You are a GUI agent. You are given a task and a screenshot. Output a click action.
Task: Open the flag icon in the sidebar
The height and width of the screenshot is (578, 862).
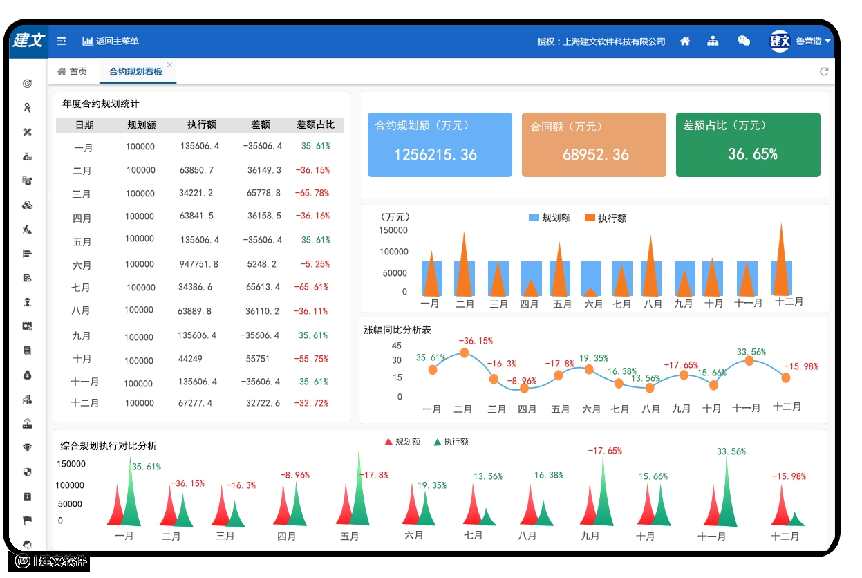(28, 521)
